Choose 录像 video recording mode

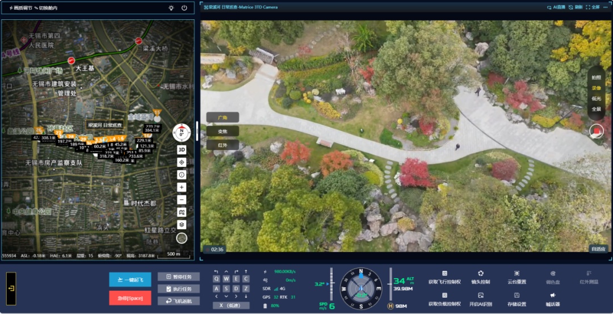pos(596,88)
